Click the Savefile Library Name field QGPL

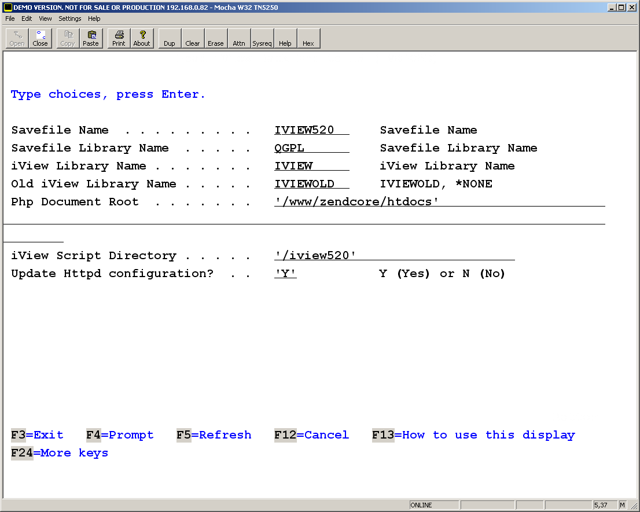coord(311,148)
